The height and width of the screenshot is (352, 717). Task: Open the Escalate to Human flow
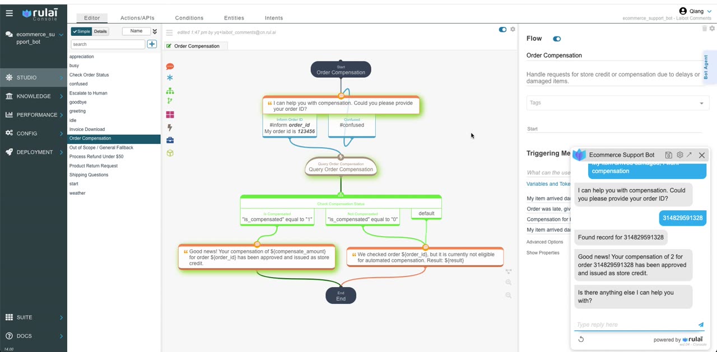click(88, 93)
